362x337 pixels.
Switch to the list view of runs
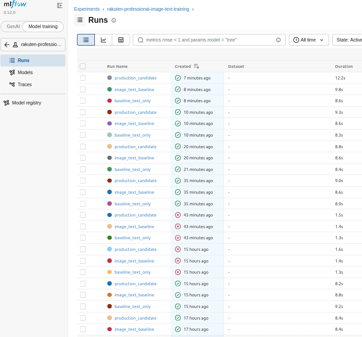(86, 40)
